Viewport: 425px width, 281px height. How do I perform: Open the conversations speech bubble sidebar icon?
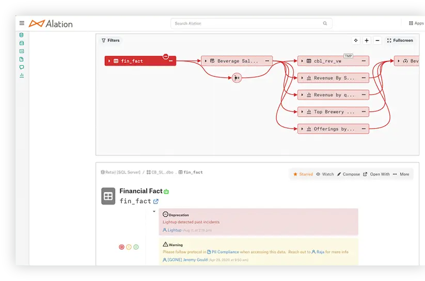point(22,67)
